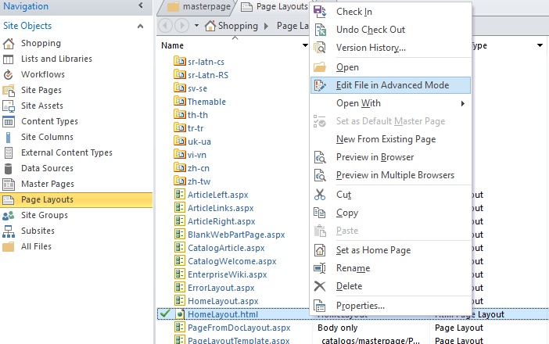Screen dimensions: 549x344
Task: Click the Site Assets icon
Action: click(9, 106)
